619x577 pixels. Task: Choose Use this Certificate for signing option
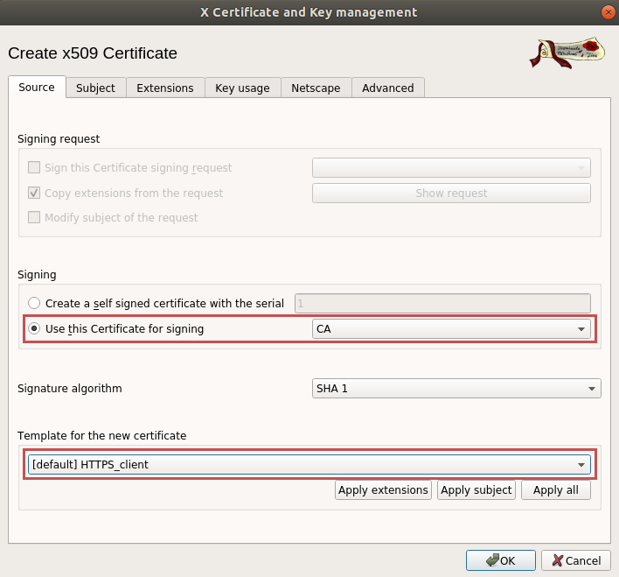click(34, 329)
